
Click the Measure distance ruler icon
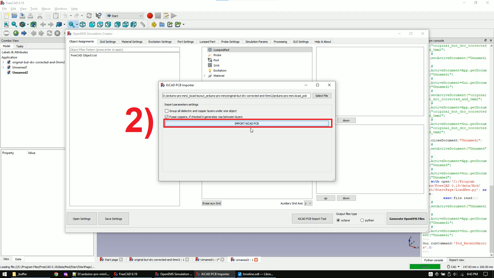[143, 24]
